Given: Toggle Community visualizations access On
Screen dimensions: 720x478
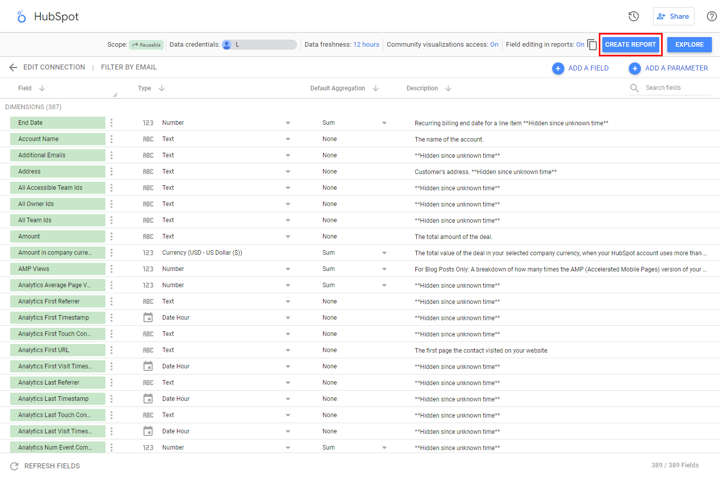Looking at the screenshot, I should pyautogui.click(x=494, y=45).
